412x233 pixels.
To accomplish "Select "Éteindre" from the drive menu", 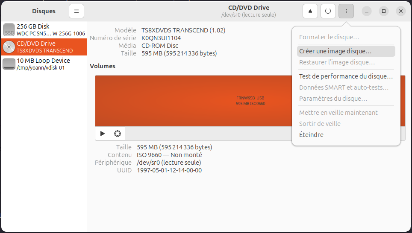I will point(311,135).
